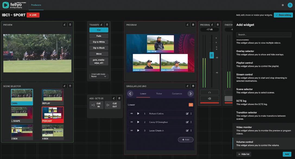Select the Move transition
The height and width of the screenshot is (159, 295).
click(x=99, y=54)
